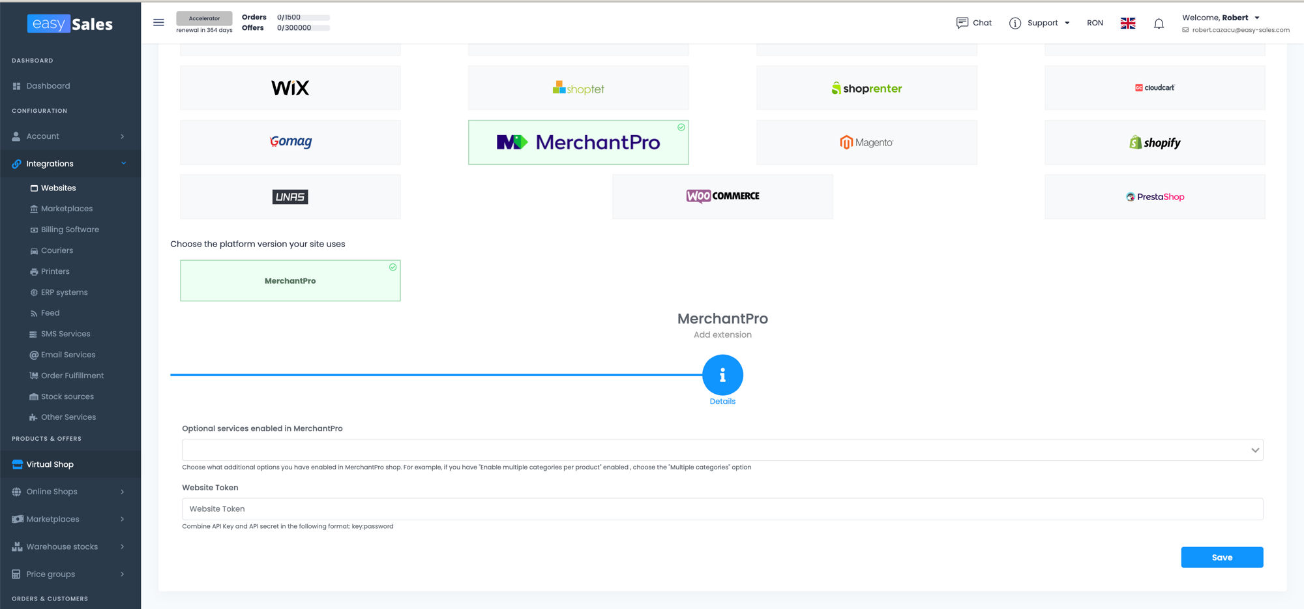The image size is (1304, 609).
Task: Expand the Warehouse stocks section
Action: click(x=123, y=546)
